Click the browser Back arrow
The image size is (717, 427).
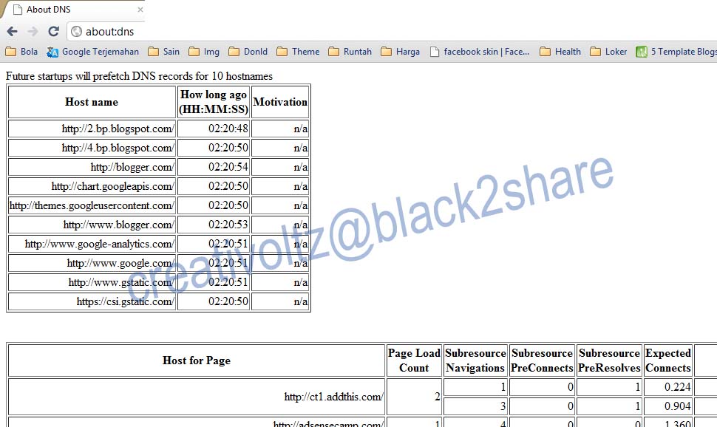(x=13, y=31)
